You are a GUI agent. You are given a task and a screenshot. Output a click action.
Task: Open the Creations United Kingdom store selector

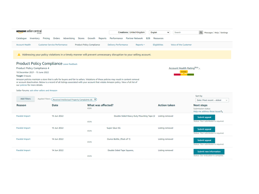pos(127,33)
